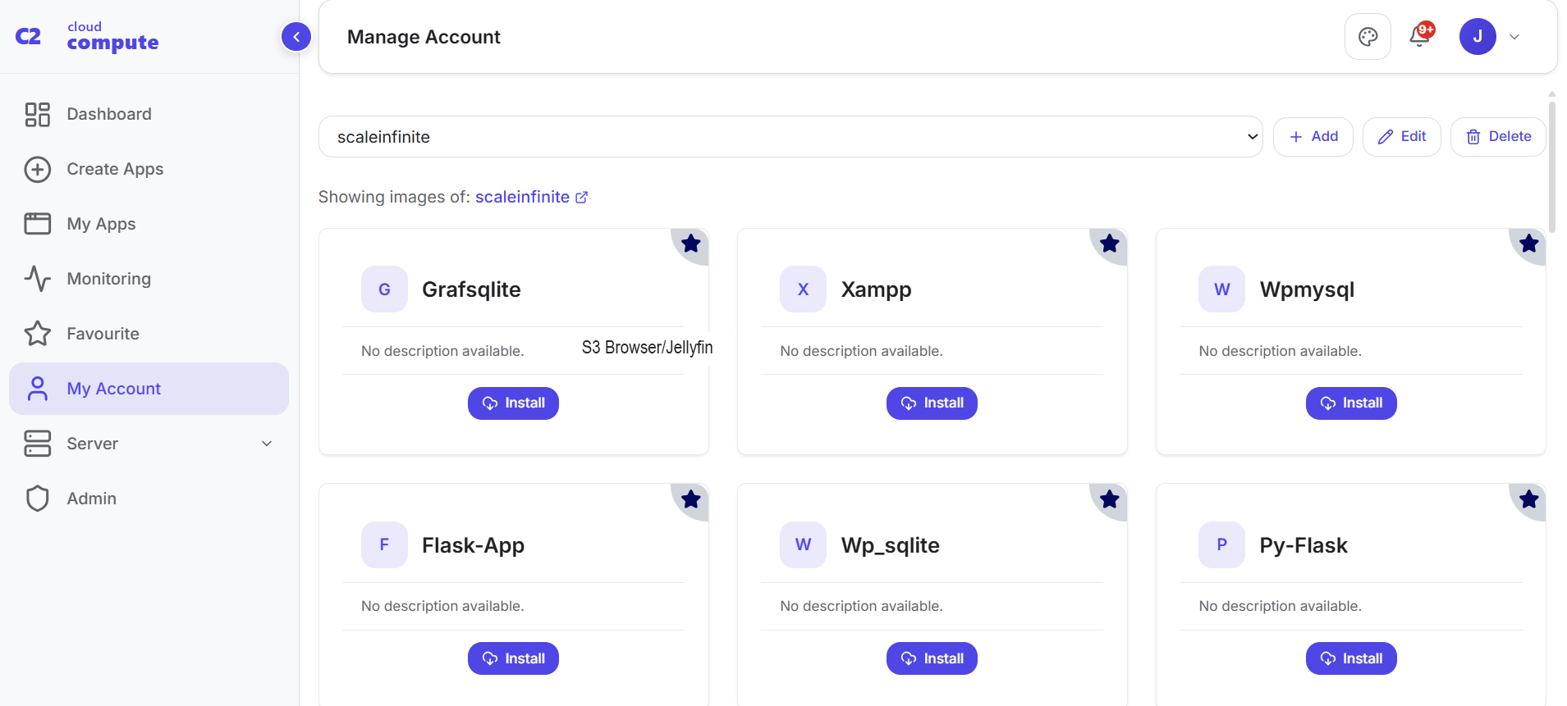1567x706 pixels.
Task: Open the Admin section
Action: tap(149, 499)
